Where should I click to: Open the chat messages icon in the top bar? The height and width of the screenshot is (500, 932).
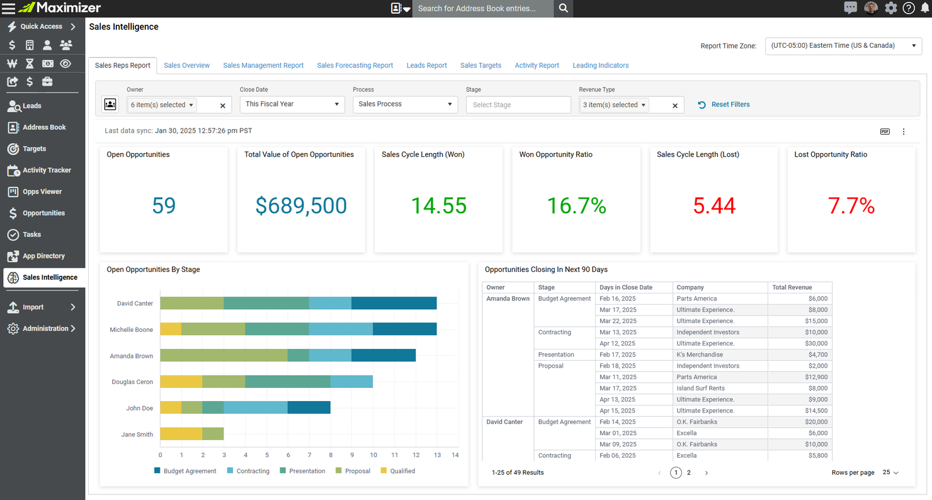851,8
